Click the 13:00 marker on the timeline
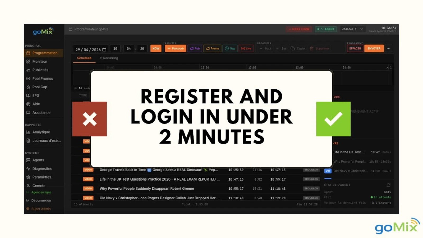The height and width of the screenshot is (238, 423). pos(299,68)
